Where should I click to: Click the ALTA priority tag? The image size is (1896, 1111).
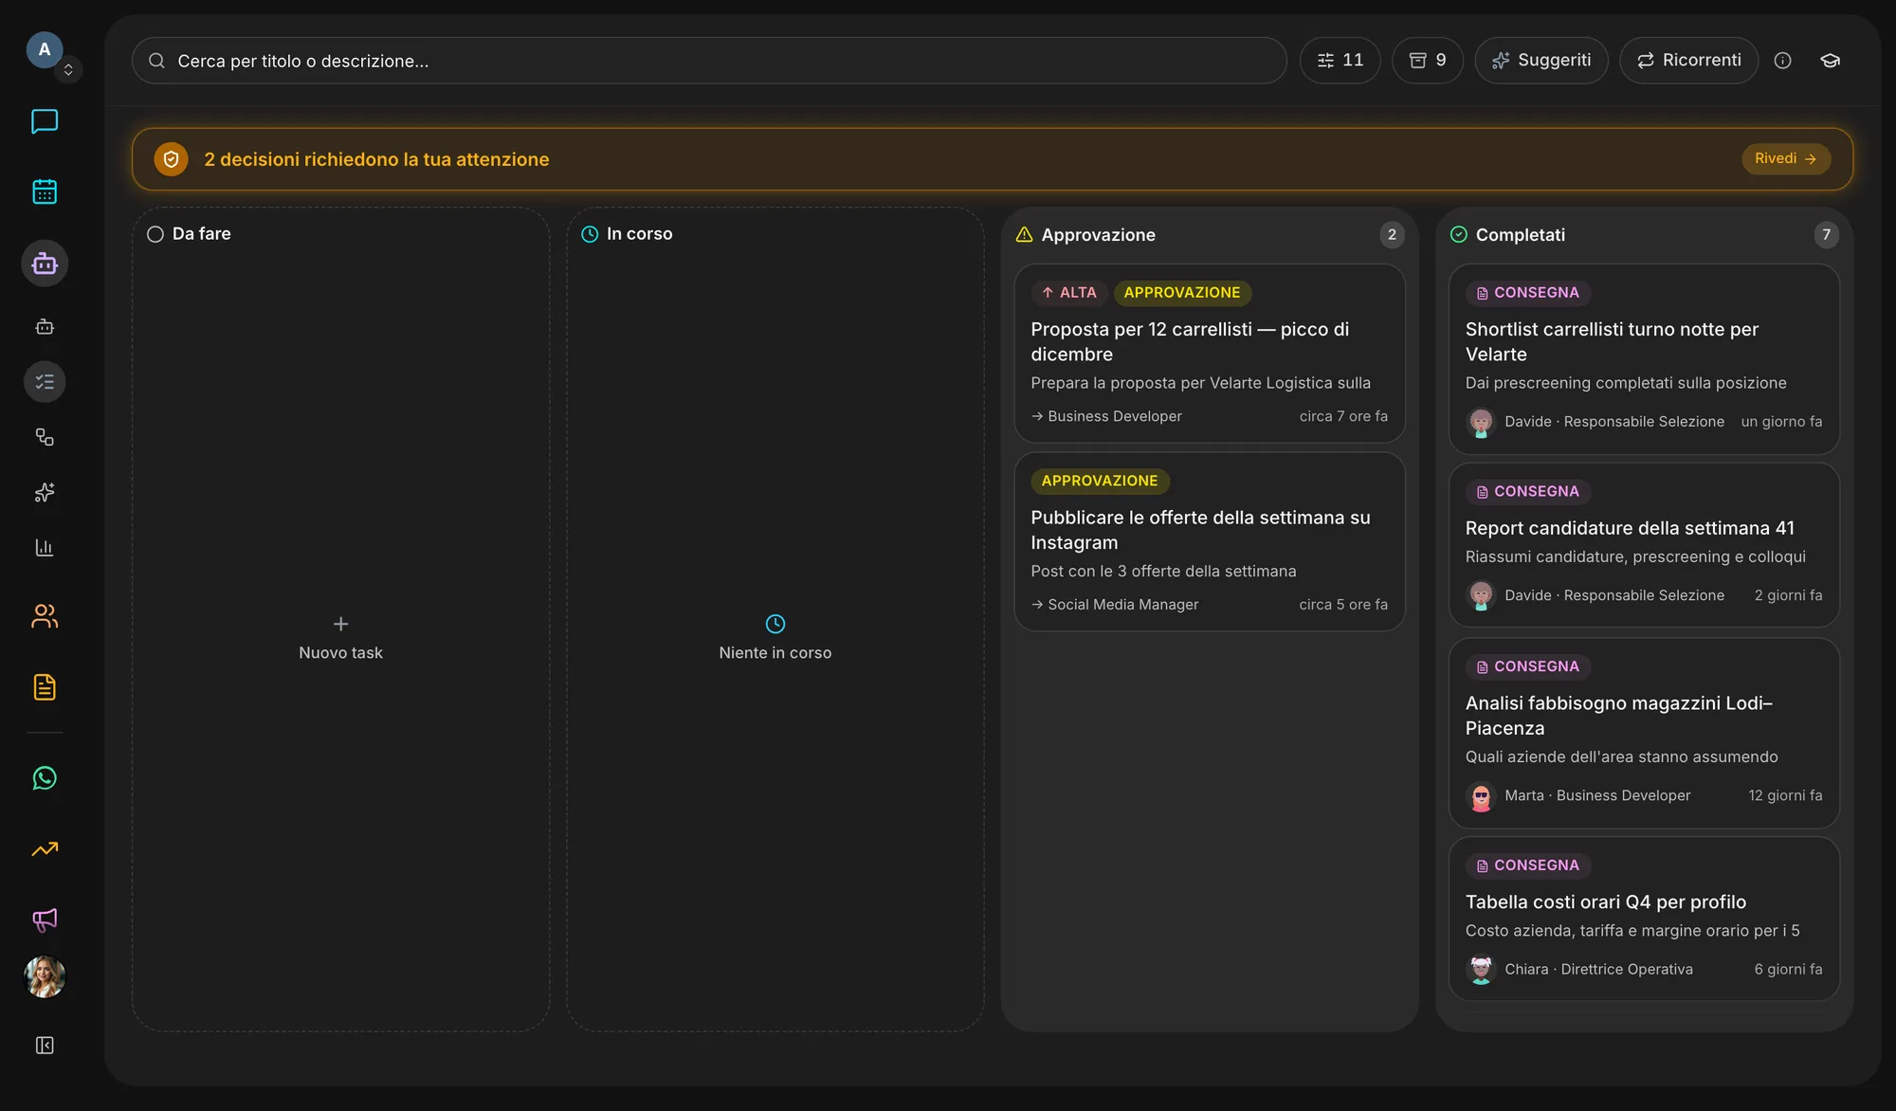(1068, 293)
